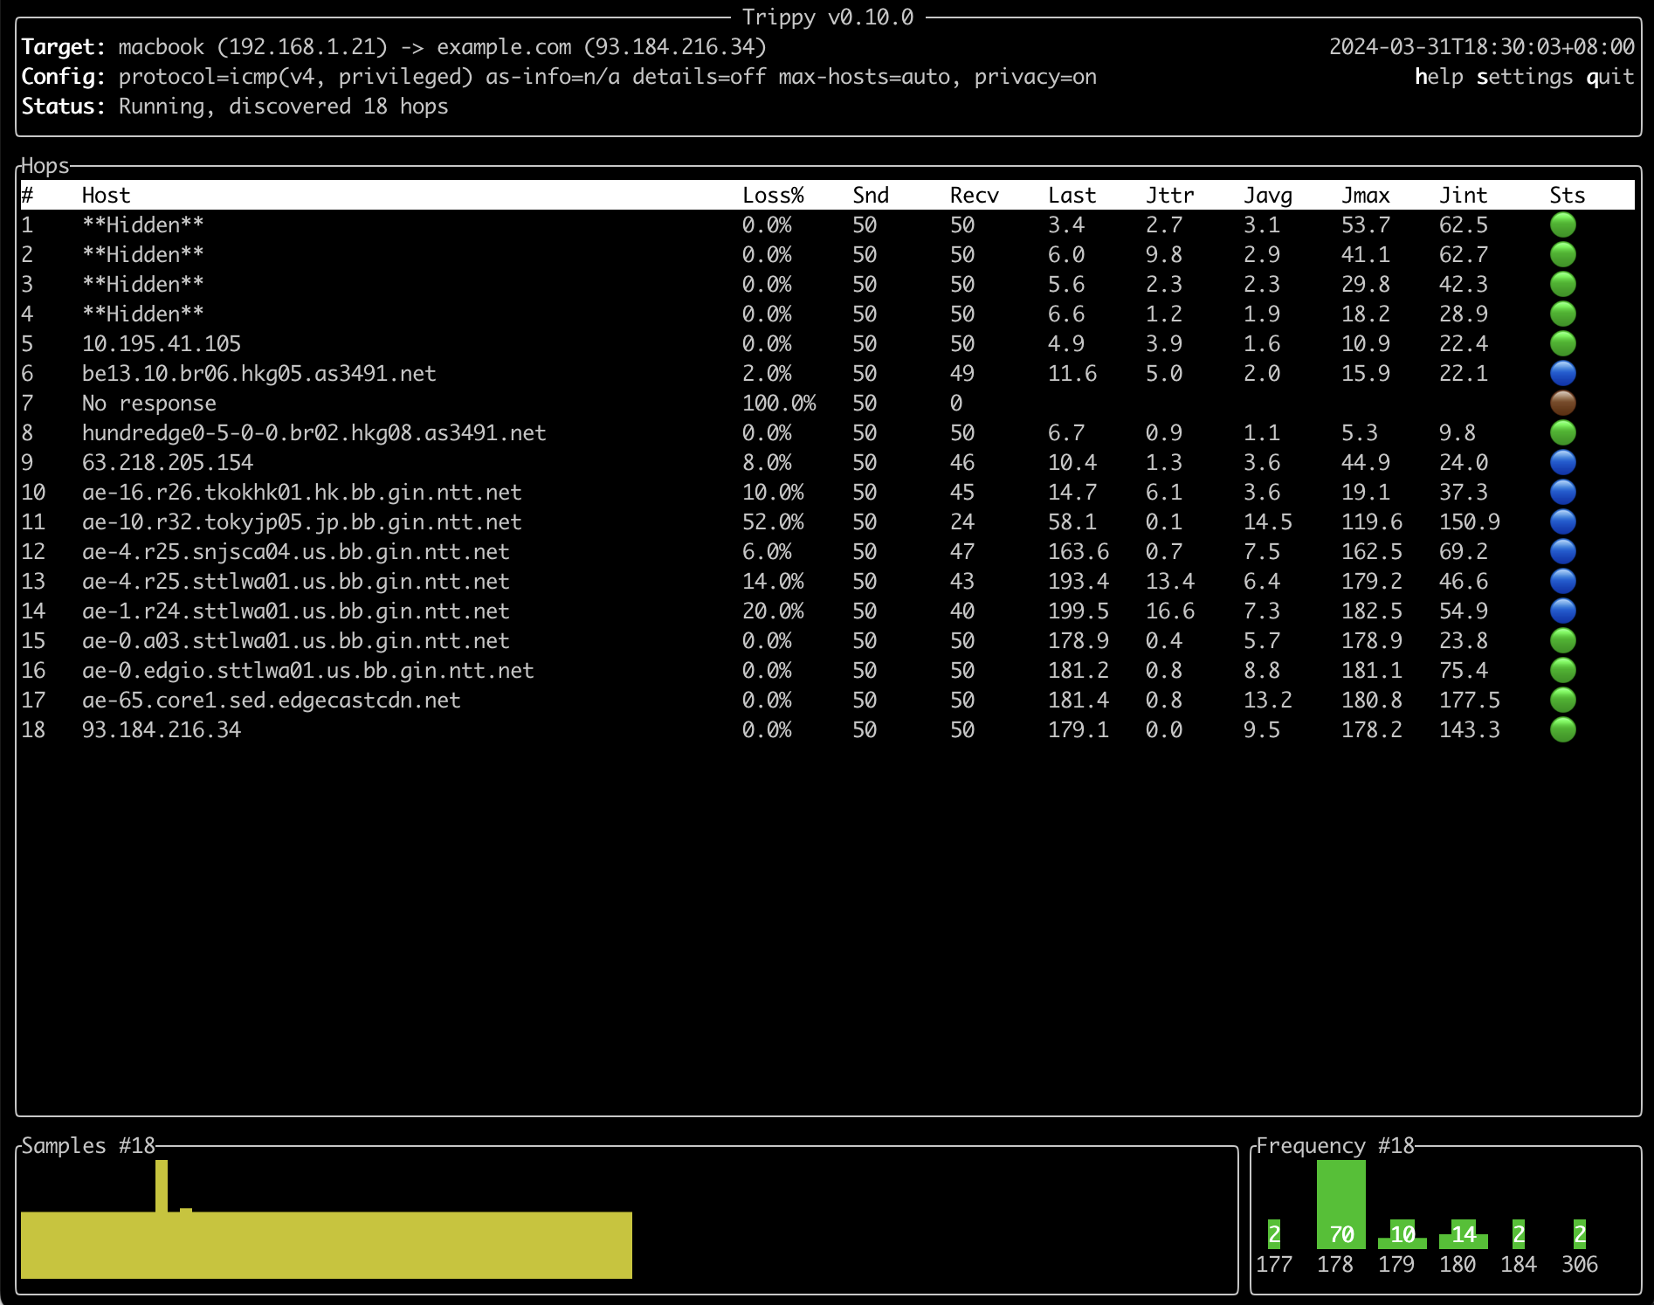Click the tall 70-count bar in Frequency chart
Viewport: 1654px width, 1305px height.
coord(1340,1204)
